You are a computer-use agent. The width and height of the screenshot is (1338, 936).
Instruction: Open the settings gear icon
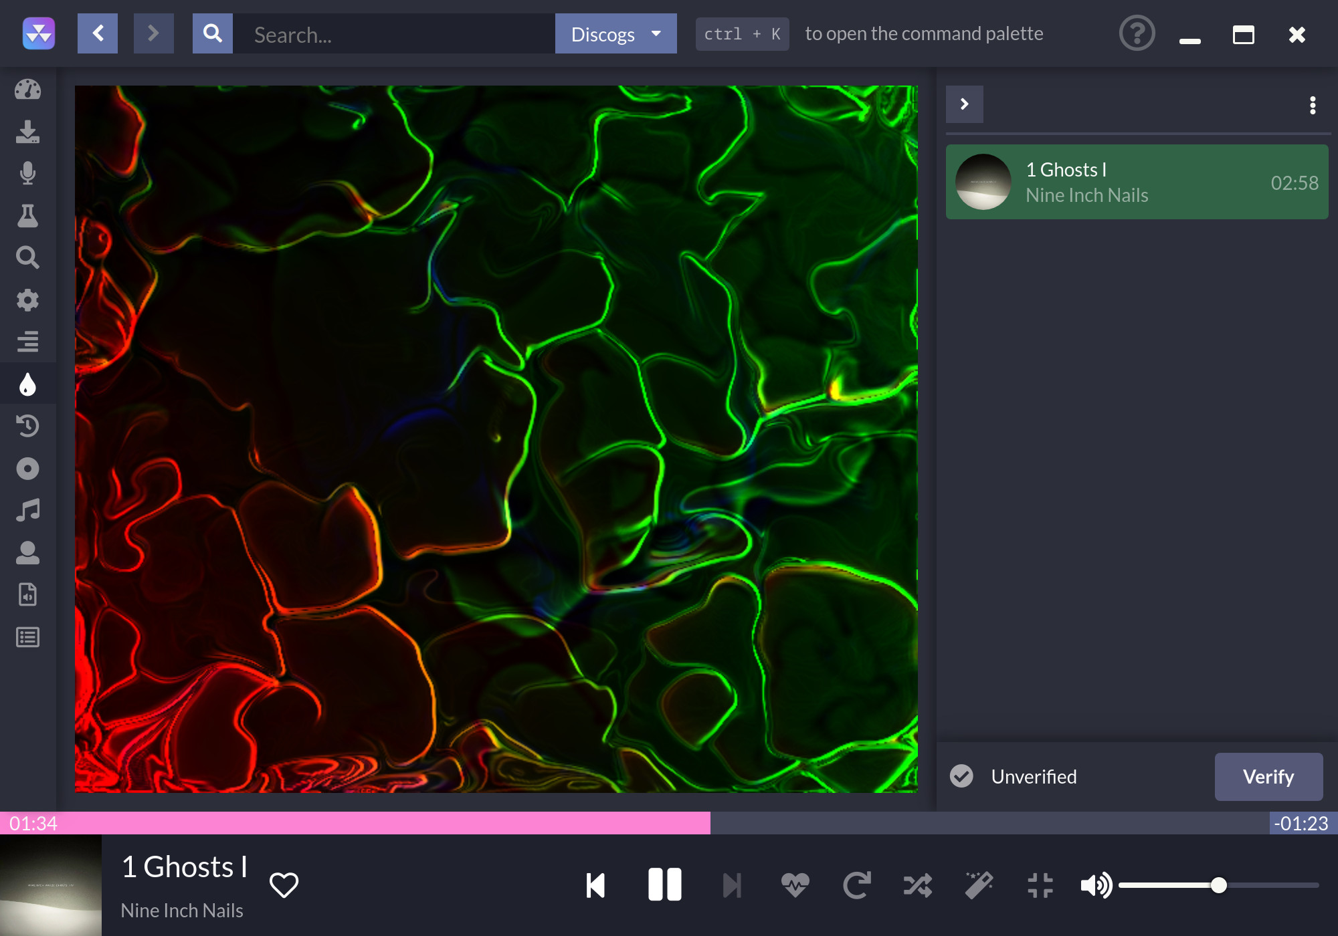[x=27, y=301]
